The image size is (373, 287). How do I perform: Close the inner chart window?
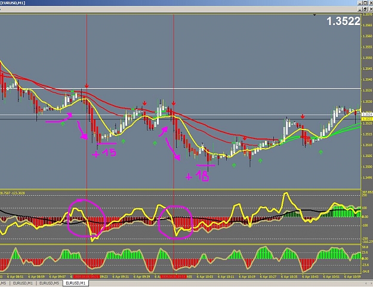tap(371, 9)
